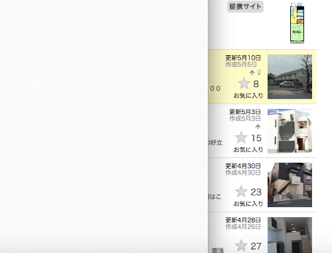Select the text 更新4月28日
332x253 pixels.
pyautogui.click(x=243, y=220)
